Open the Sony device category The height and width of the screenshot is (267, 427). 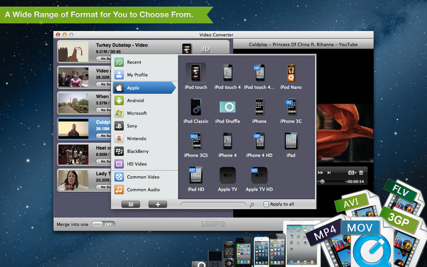click(x=145, y=126)
